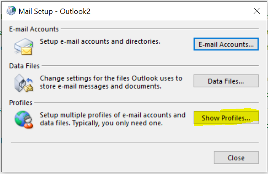Click the 'Setup e-mail accounts and directories.' text
Viewport: 268px width, 174px height.
(x=100, y=42)
